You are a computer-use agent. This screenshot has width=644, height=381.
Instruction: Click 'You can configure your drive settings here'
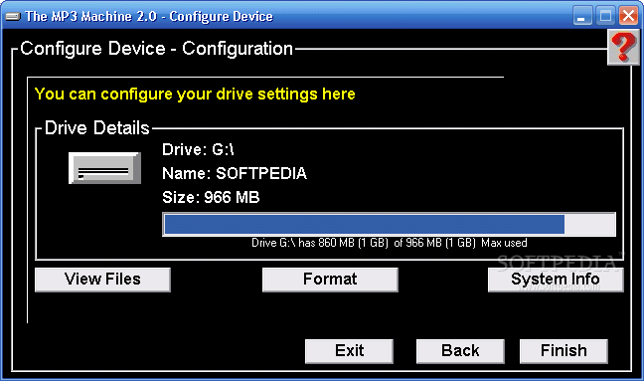click(x=195, y=95)
